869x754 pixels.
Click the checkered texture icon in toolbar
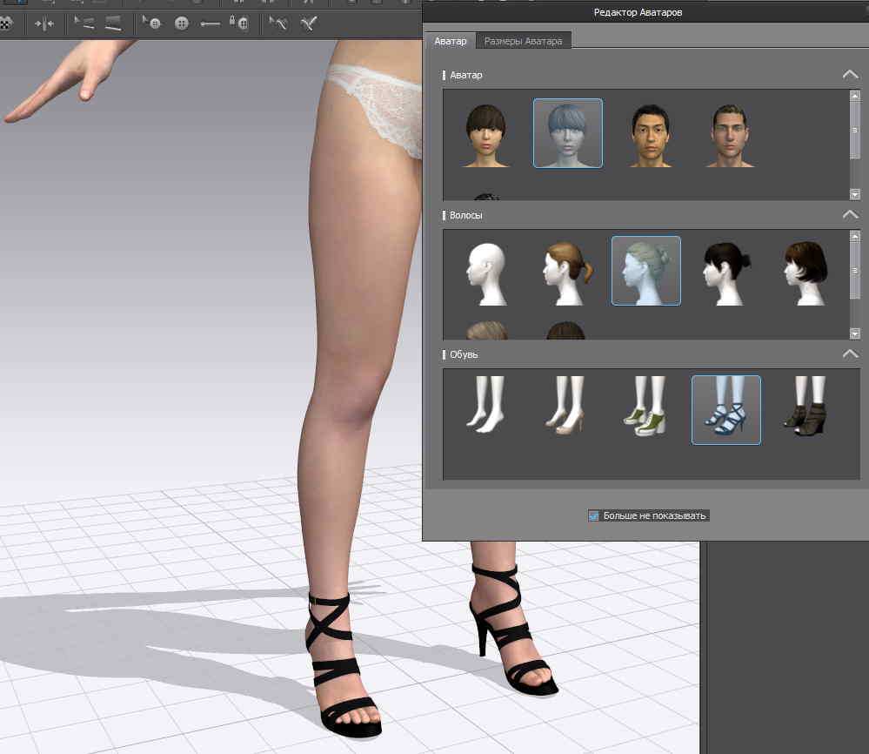click(7, 24)
